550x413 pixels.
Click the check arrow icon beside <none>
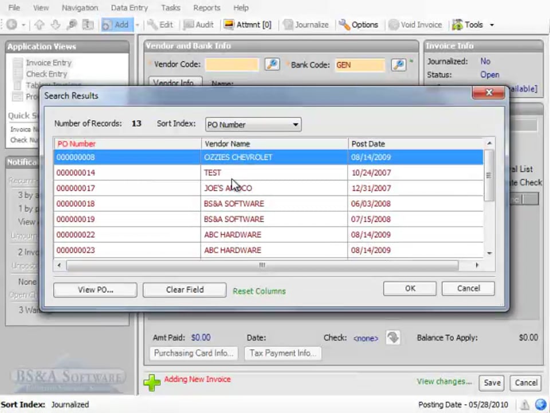393,337
